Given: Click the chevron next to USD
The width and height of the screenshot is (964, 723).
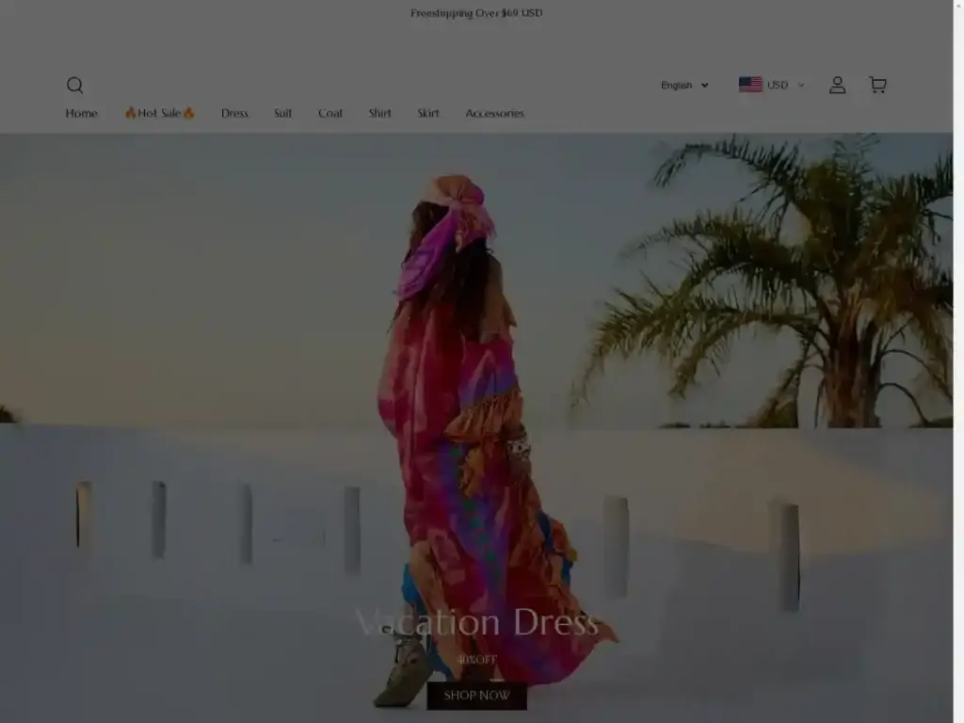Looking at the screenshot, I should coord(801,86).
